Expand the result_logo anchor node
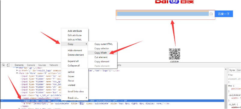Screen dimensions: 241x109 click(17, 70)
